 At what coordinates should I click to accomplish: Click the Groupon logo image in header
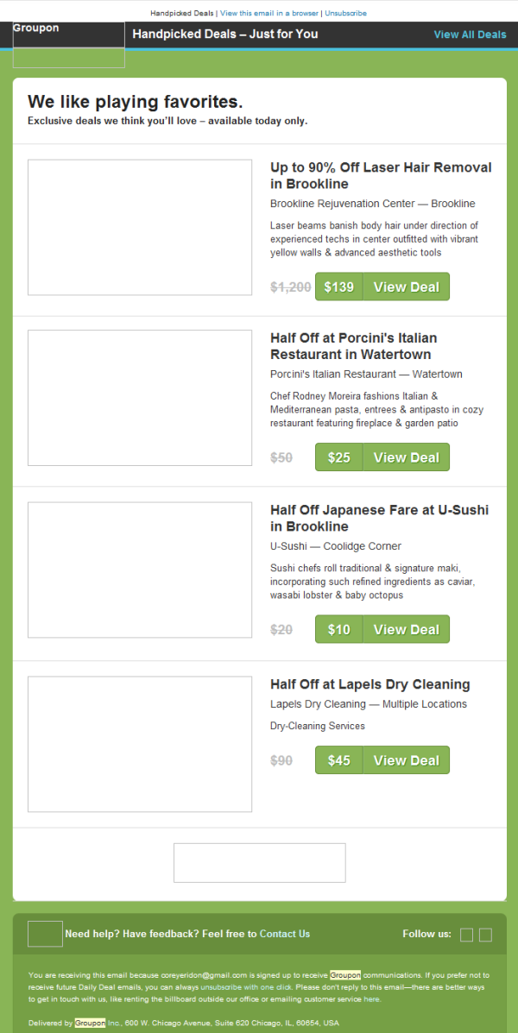68,45
